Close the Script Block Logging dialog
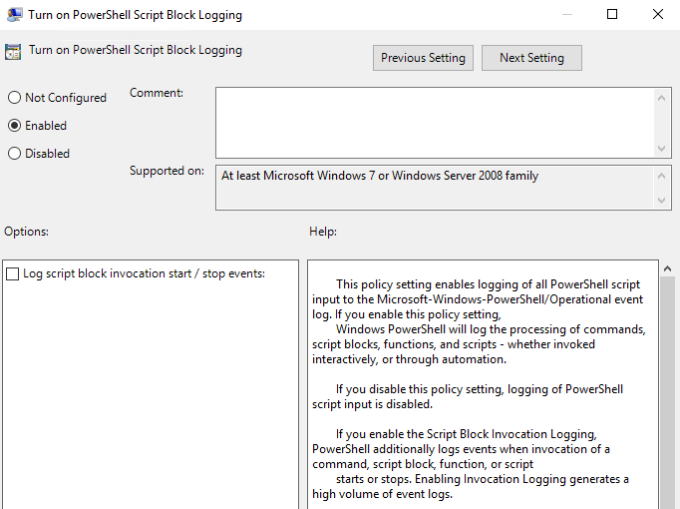This screenshot has height=509, width=680. pyautogui.click(x=657, y=15)
